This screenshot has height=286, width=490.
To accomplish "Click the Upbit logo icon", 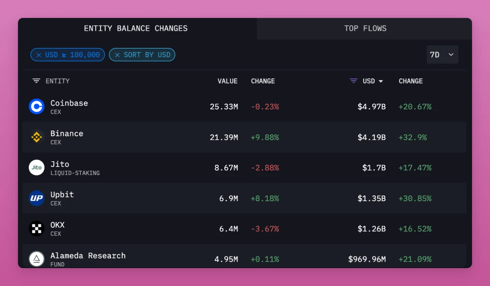I will (x=36, y=198).
